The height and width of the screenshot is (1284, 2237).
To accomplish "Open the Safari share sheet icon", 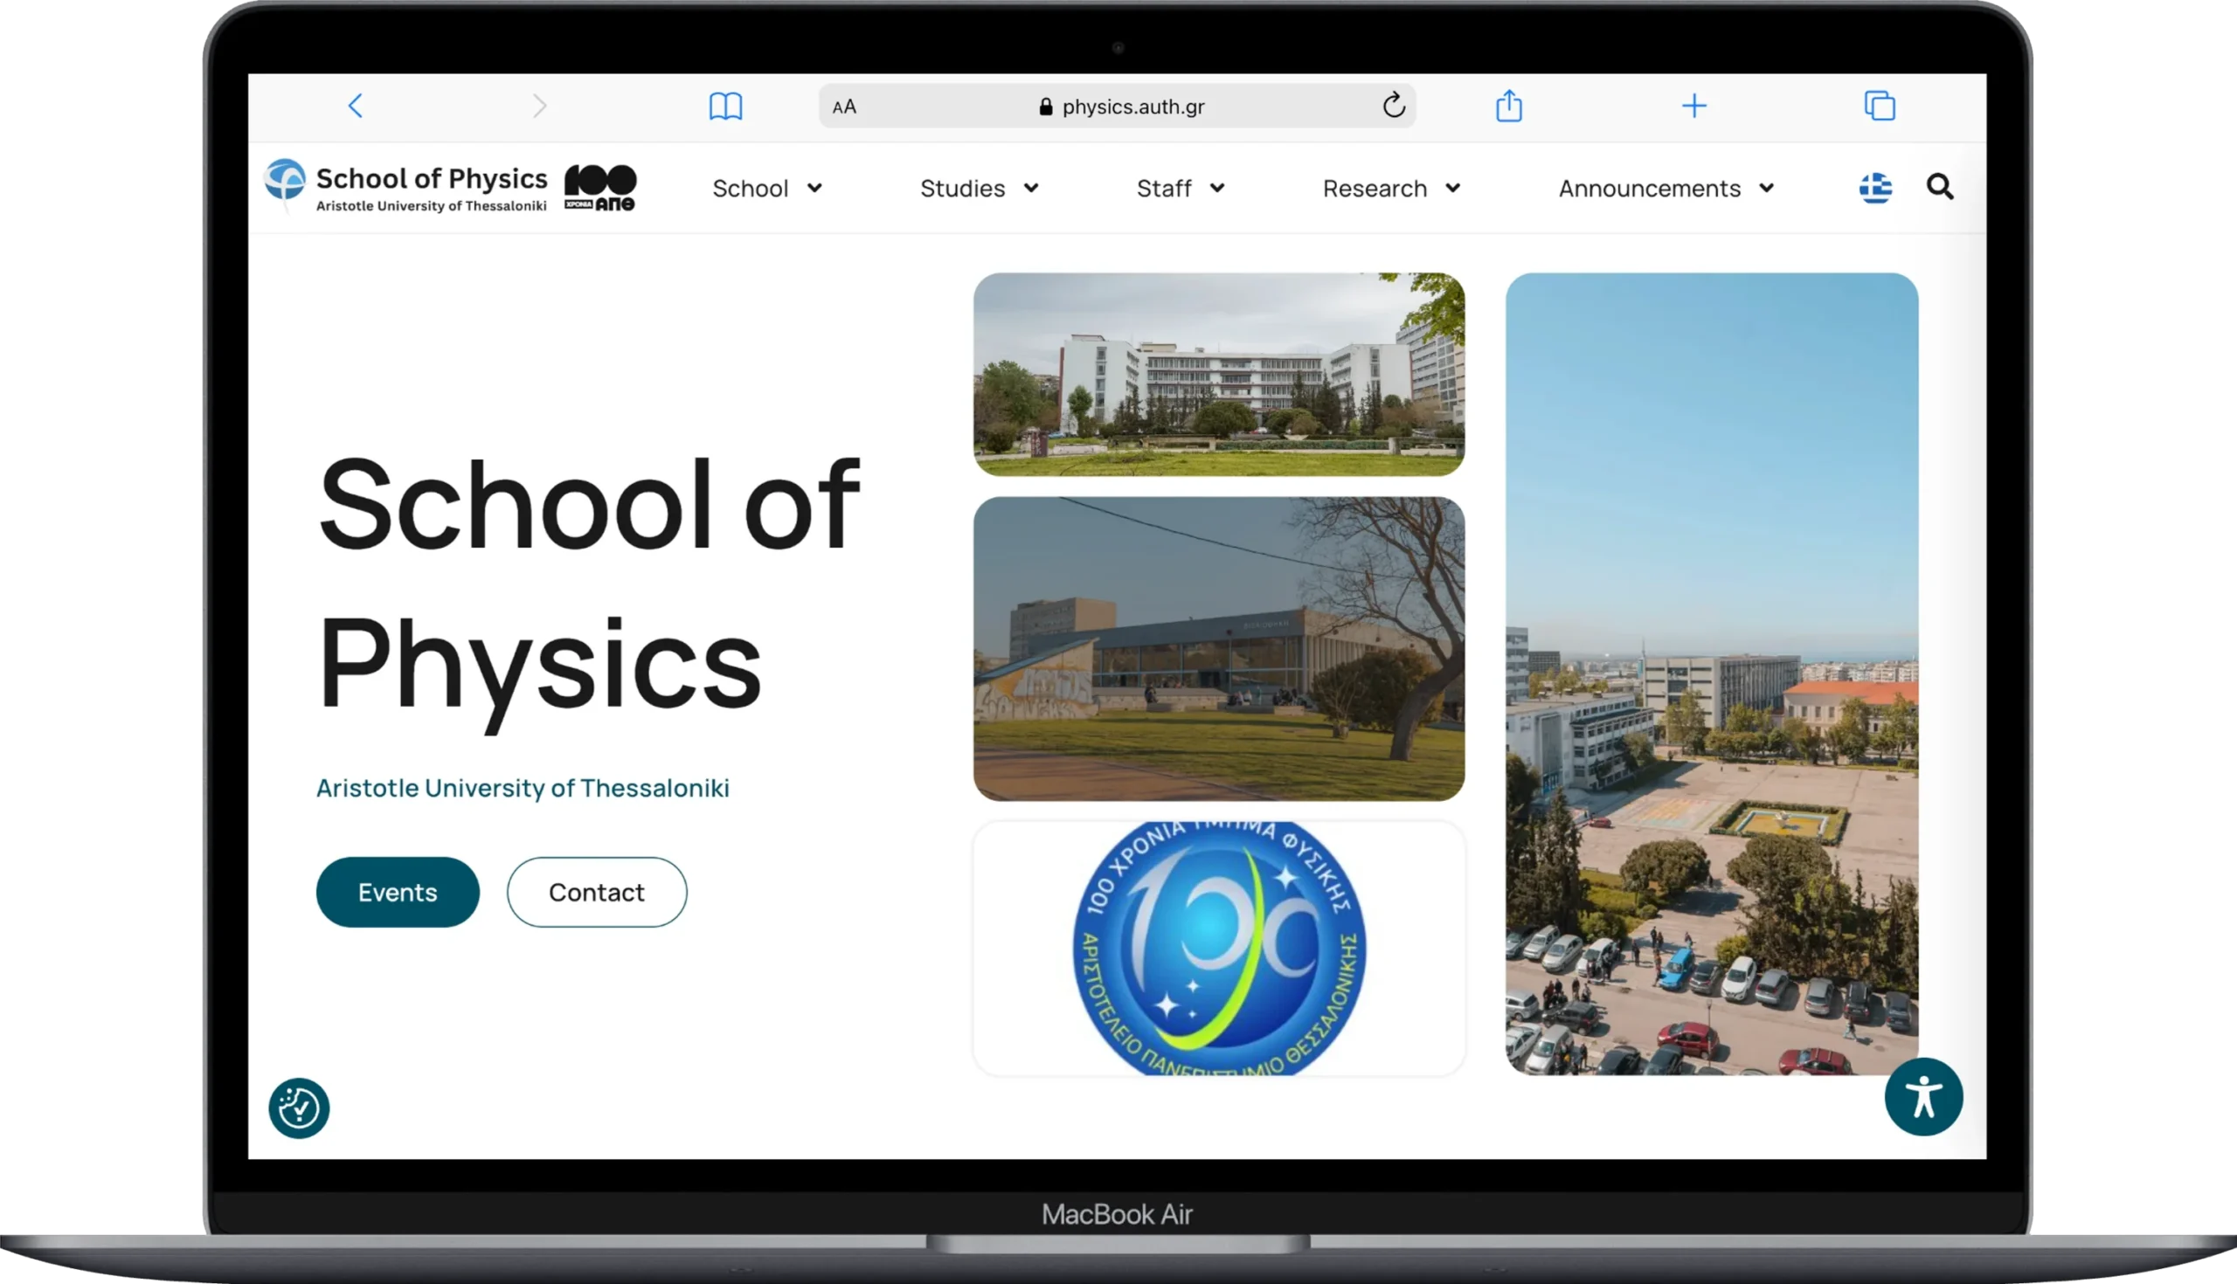I will pyautogui.click(x=1509, y=105).
